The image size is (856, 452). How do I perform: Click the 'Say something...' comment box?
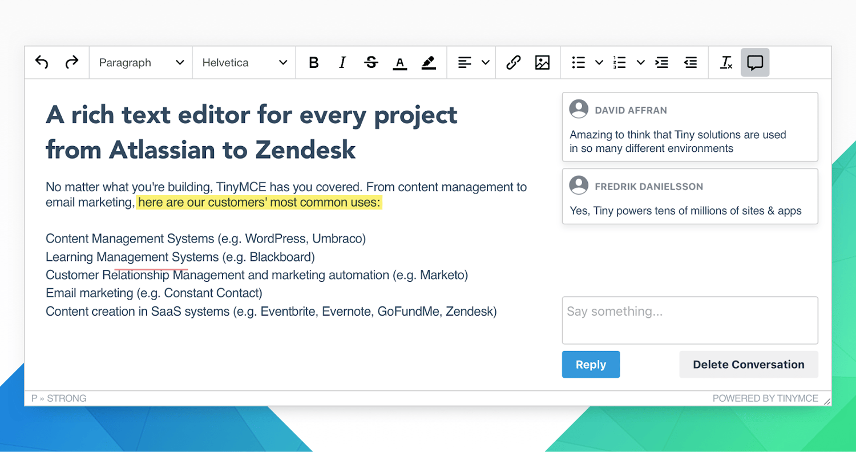690,320
